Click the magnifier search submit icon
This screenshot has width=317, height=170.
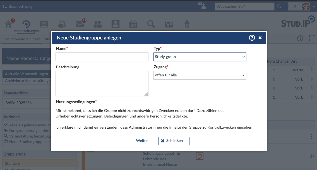(279, 6)
